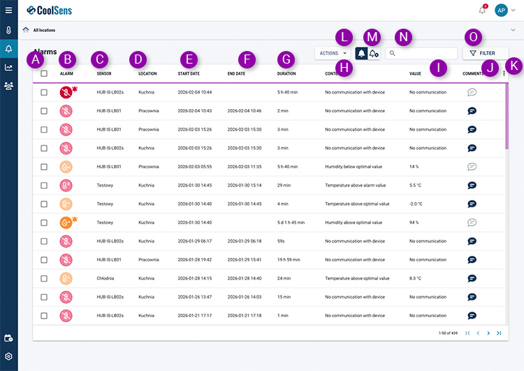
Task: Open alarm settings bell-gear icon
Action: point(374,53)
